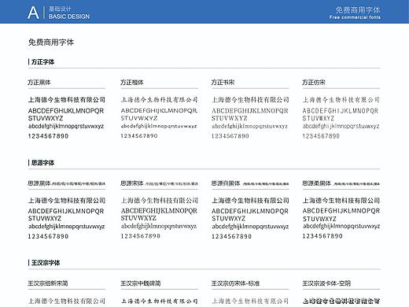This screenshot has height=307, width=409.
Task: Select the 思源字体 section heading
Action: 42,163
